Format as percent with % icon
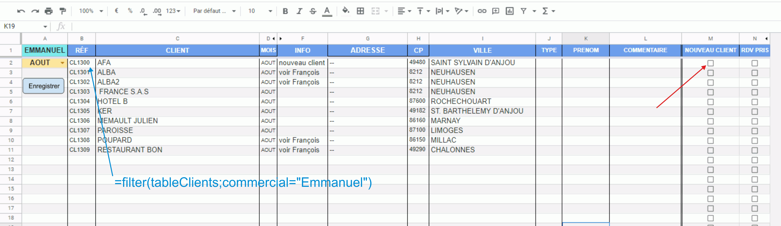 click(130, 11)
